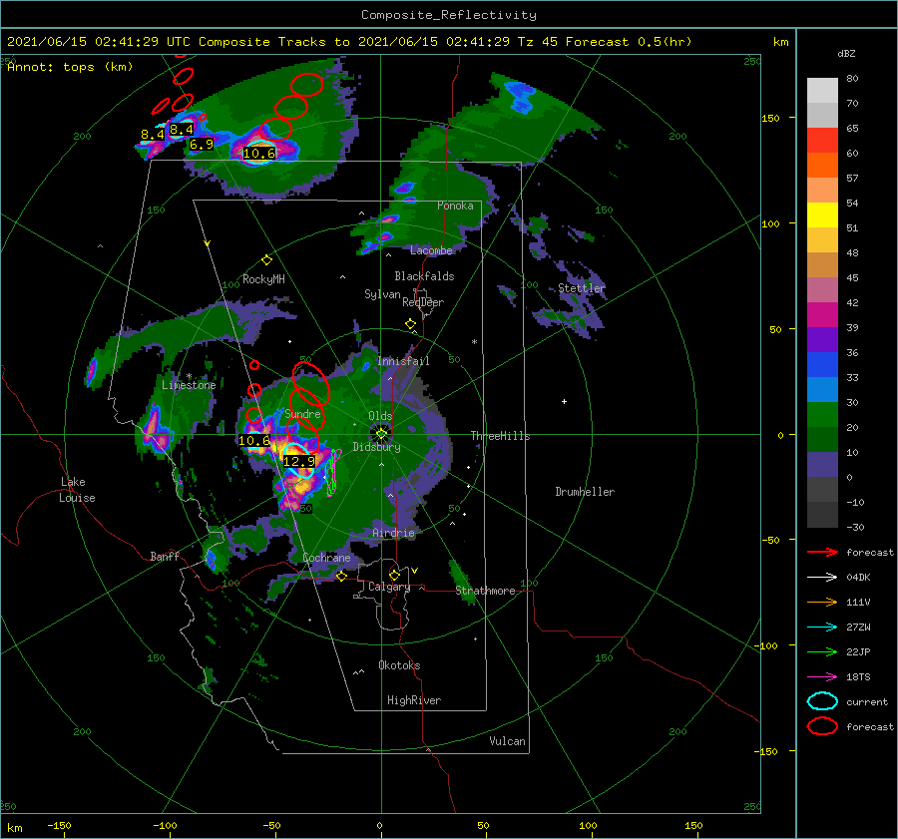Image resolution: width=898 pixels, height=839 pixels.
Task: Click the Lacombe label
Action: point(431,250)
